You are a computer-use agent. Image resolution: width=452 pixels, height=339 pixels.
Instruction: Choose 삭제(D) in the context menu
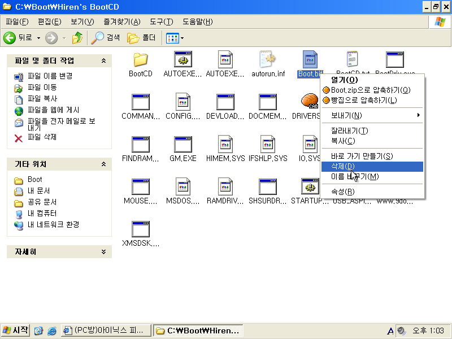tap(343, 166)
